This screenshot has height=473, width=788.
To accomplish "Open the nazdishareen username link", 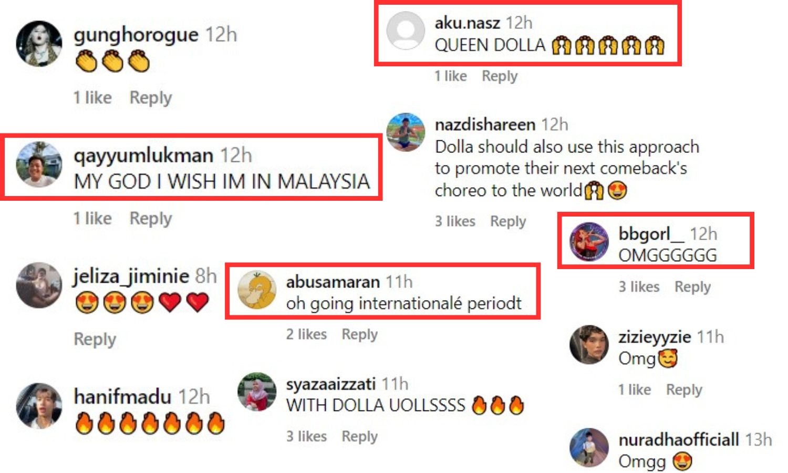I will [485, 125].
